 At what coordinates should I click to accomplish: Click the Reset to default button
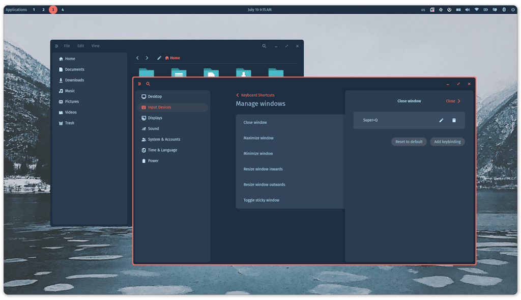[409, 142]
